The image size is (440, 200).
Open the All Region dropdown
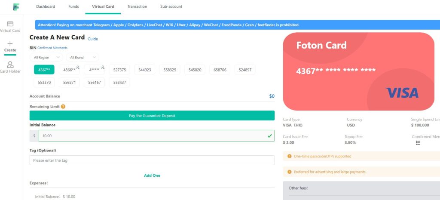(x=46, y=57)
